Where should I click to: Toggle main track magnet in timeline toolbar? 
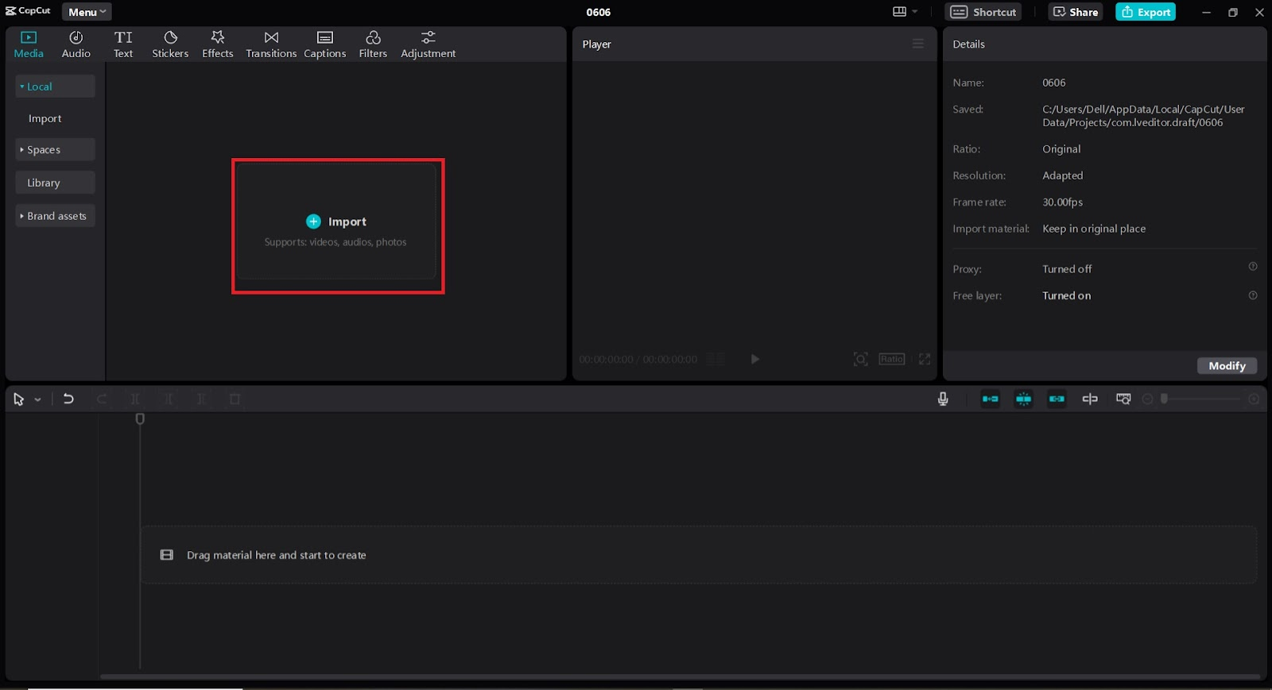pos(991,399)
